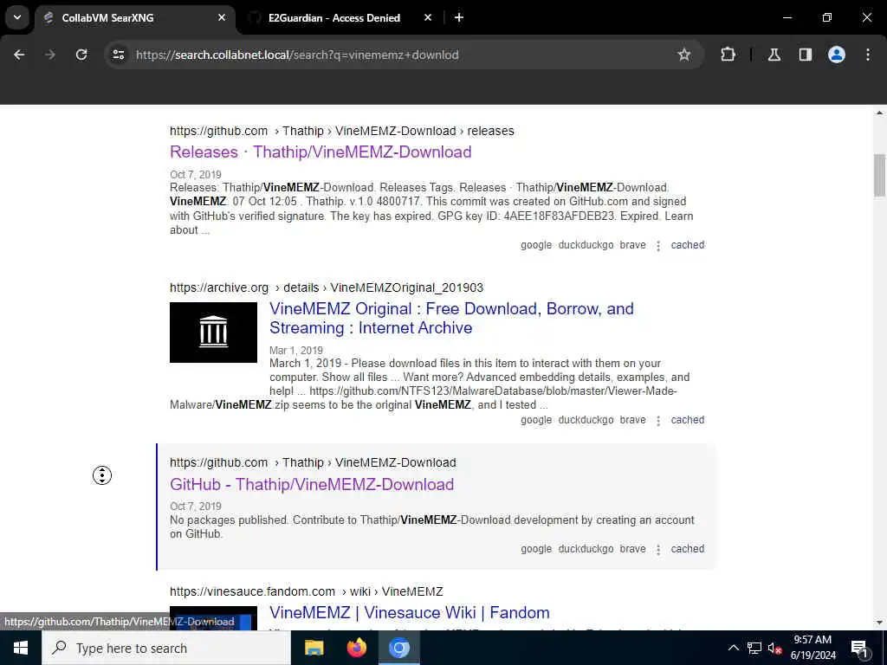Open network status tray icon

[x=754, y=648]
